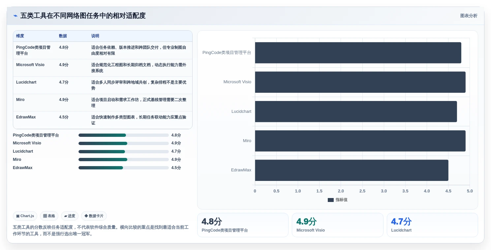Click the 4.7分 cell in the table
The height and width of the screenshot is (250, 491).
(64, 82)
